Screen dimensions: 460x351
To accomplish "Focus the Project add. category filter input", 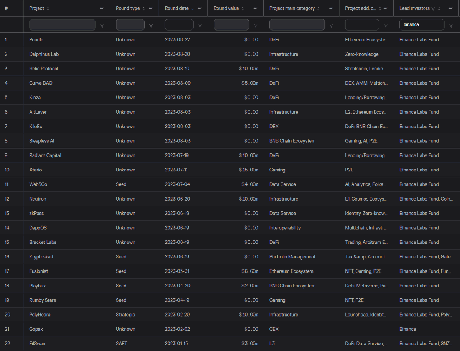I will click(x=362, y=24).
